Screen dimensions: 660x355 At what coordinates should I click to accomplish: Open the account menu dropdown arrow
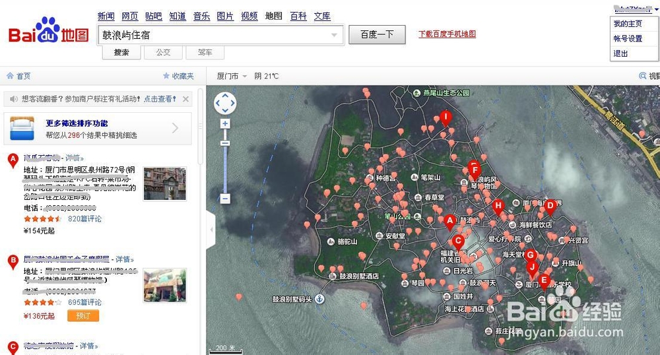pos(656,9)
